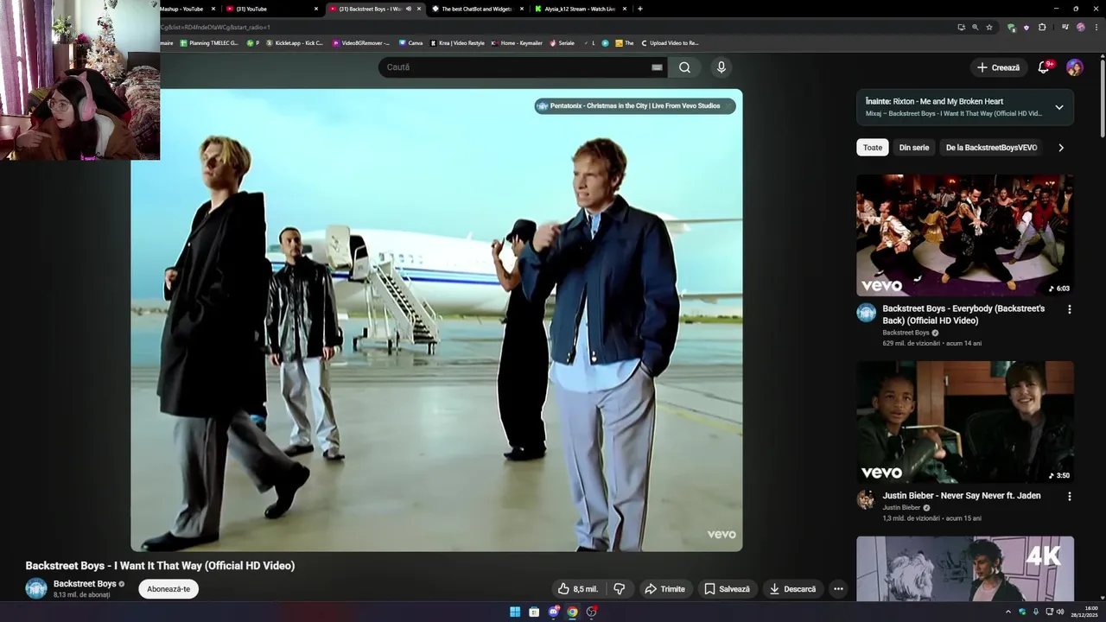Switch to 'The best ChatBot and Widgets' tab
1106x622 pixels.
click(476, 9)
